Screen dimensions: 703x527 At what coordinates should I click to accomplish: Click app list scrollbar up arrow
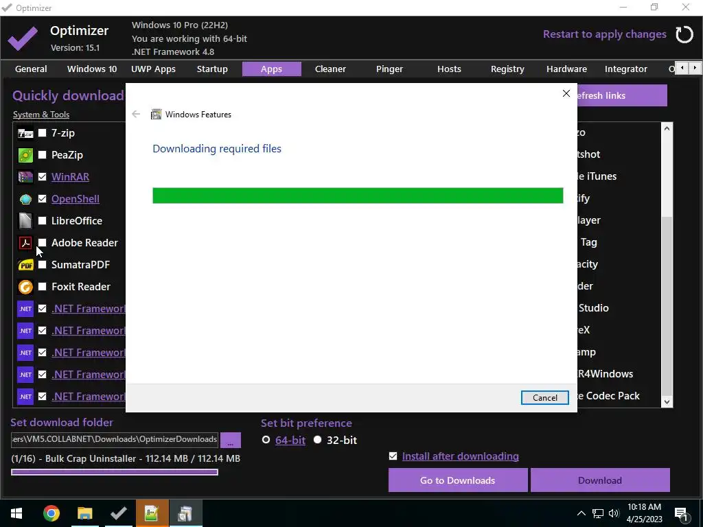[x=667, y=128]
